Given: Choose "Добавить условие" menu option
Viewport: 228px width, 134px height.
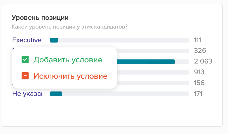Looking at the screenshot, I should point(68,60).
